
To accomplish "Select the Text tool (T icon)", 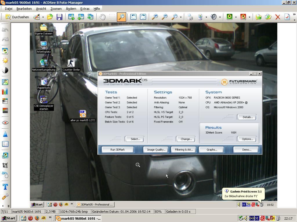I will tap(5, 187).
